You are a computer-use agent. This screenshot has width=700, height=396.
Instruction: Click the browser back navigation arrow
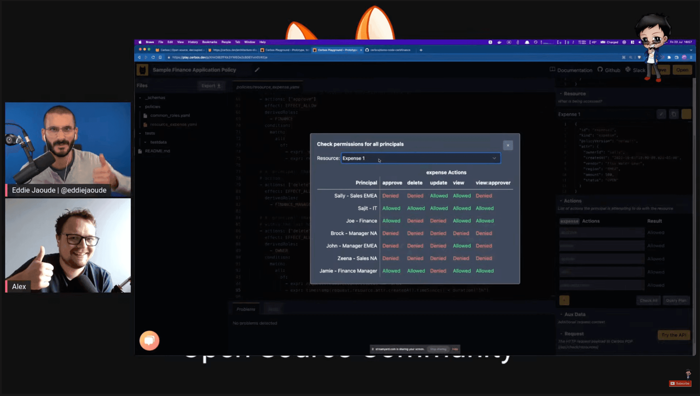coord(139,57)
